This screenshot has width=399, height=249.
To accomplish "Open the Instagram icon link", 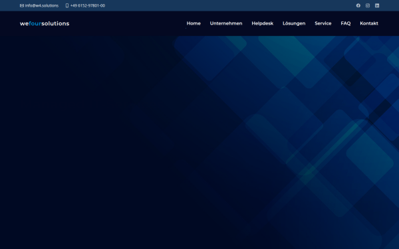I will [x=368, y=5].
